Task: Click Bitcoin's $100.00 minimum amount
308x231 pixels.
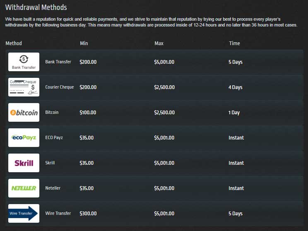Action: (88, 113)
